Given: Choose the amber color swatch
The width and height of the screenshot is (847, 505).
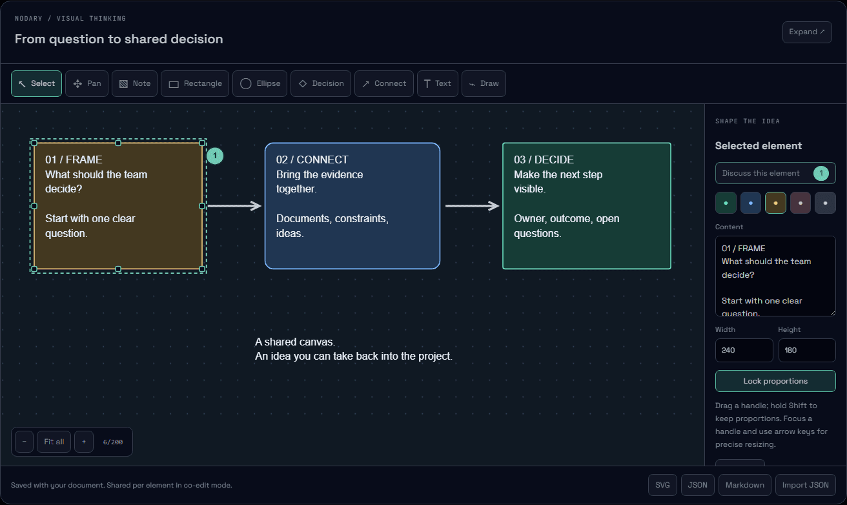Looking at the screenshot, I should point(775,203).
